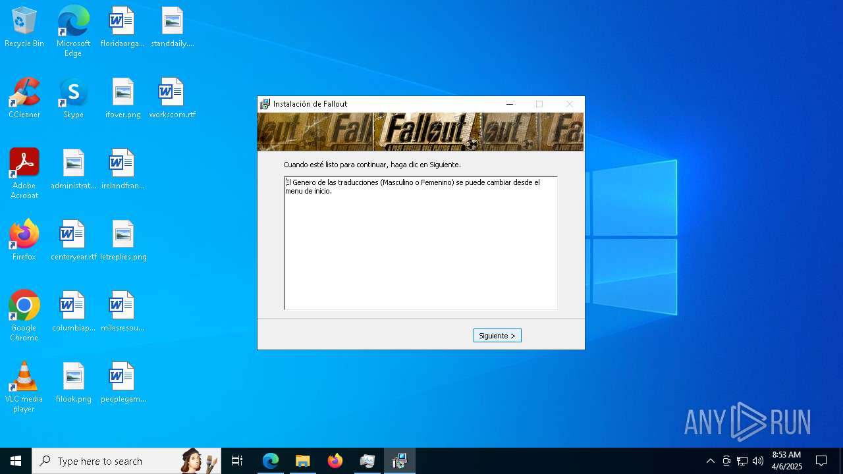Image resolution: width=843 pixels, height=474 pixels.
Task: Select the Adobe Acrobat desktop shortcut
Action: tap(24, 174)
